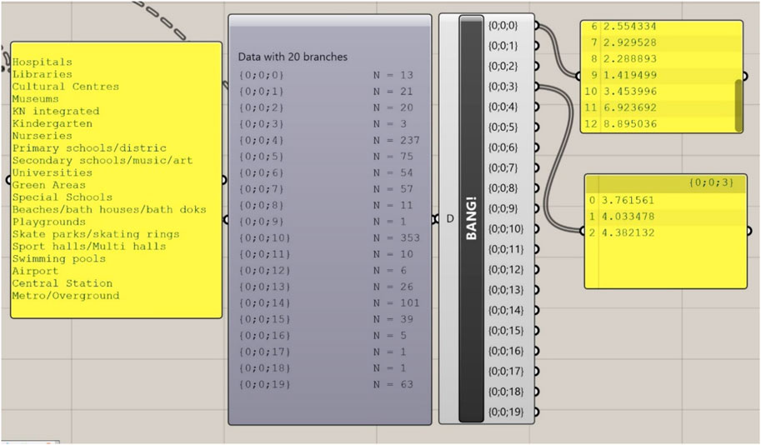Click the Cultural Centres entry
Image resolution: width=761 pixels, height=445 pixels.
pos(66,87)
